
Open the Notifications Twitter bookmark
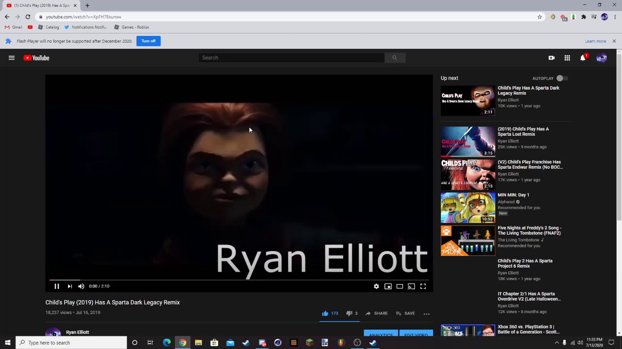pyautogui.click(x=86, y=27)
